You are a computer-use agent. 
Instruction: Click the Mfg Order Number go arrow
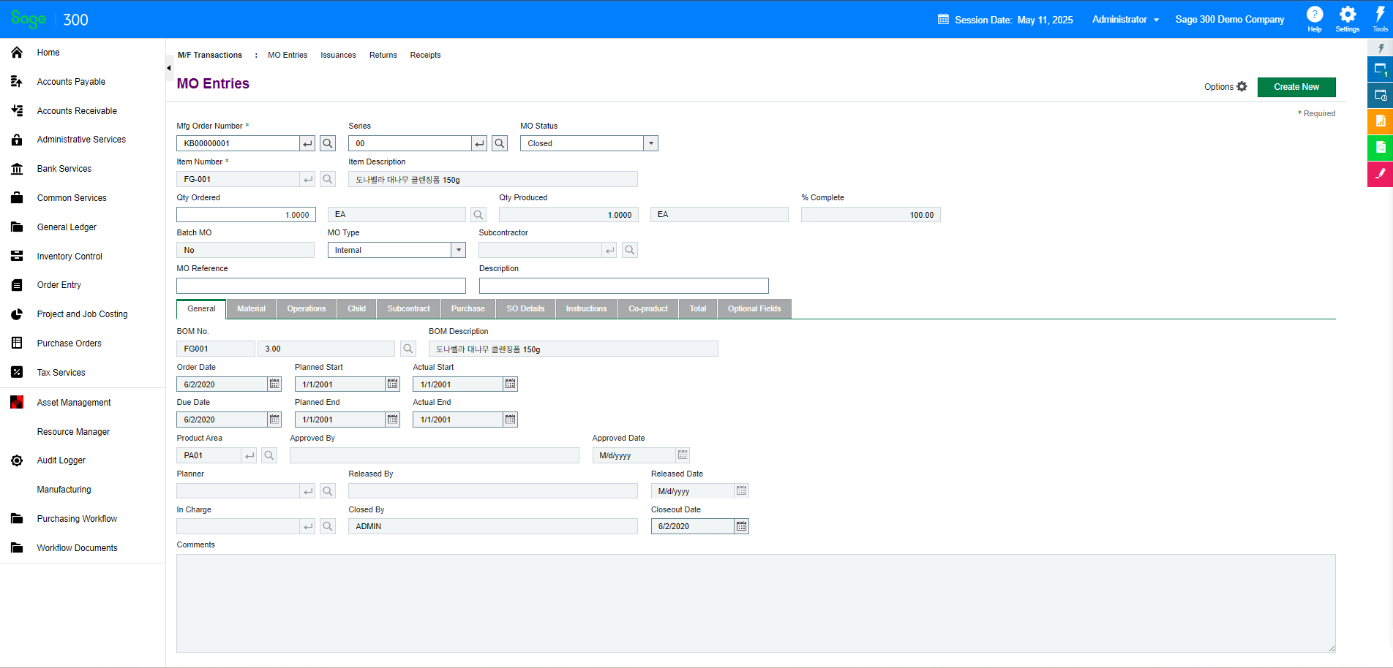tap(307, 143)
